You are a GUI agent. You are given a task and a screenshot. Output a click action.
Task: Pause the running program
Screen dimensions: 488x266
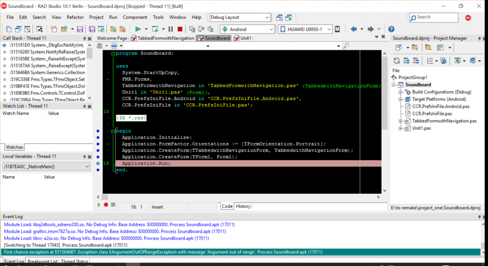click(x=170, y=29)
